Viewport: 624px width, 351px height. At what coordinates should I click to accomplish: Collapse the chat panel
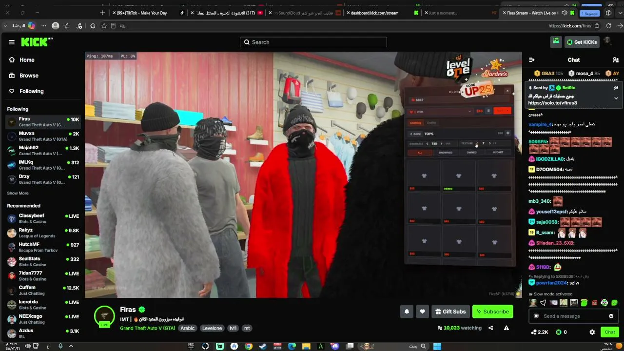tap(532, 60)
